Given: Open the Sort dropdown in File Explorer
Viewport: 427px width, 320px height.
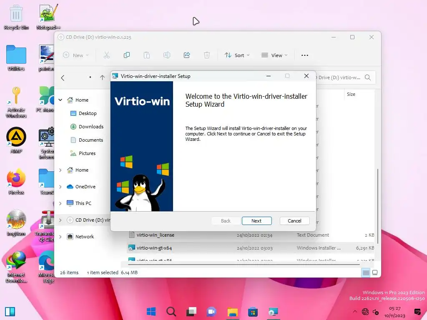Looking at the screenshot, I should tap(237, 55).
